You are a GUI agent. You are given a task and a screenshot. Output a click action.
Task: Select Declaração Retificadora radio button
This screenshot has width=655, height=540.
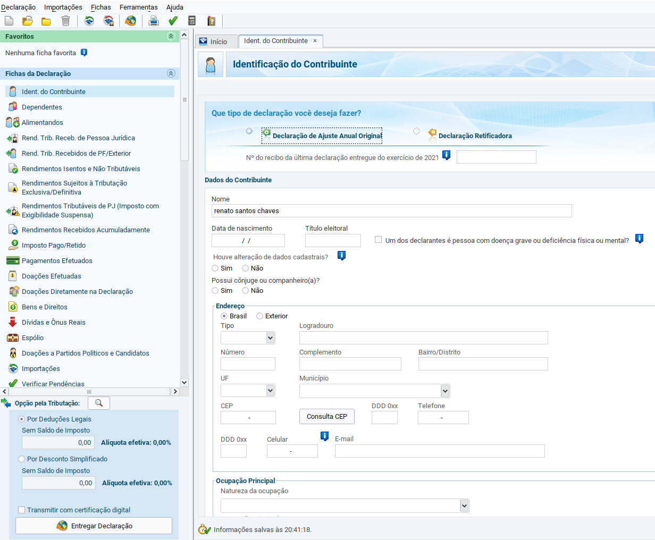point(416,131)
